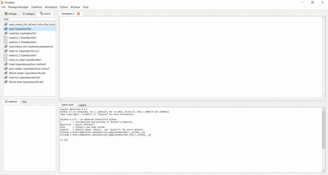Select 'readcsv_2 (standbuilder)' entry
This screenshot has width=328, height=175.
30,42
